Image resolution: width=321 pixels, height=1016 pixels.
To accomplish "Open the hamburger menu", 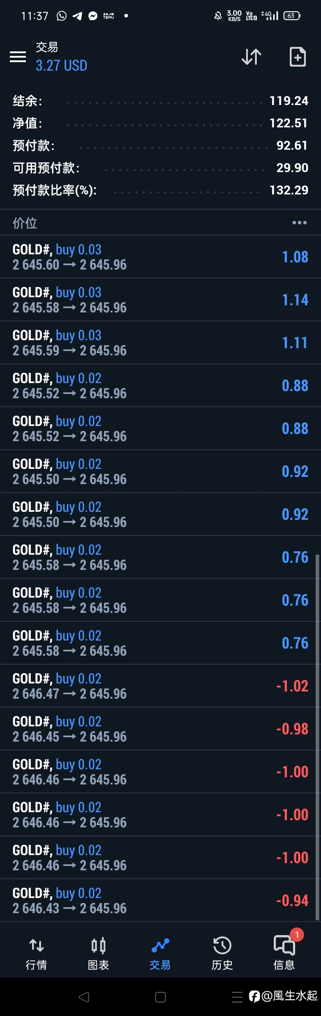I will click(18, 57).
